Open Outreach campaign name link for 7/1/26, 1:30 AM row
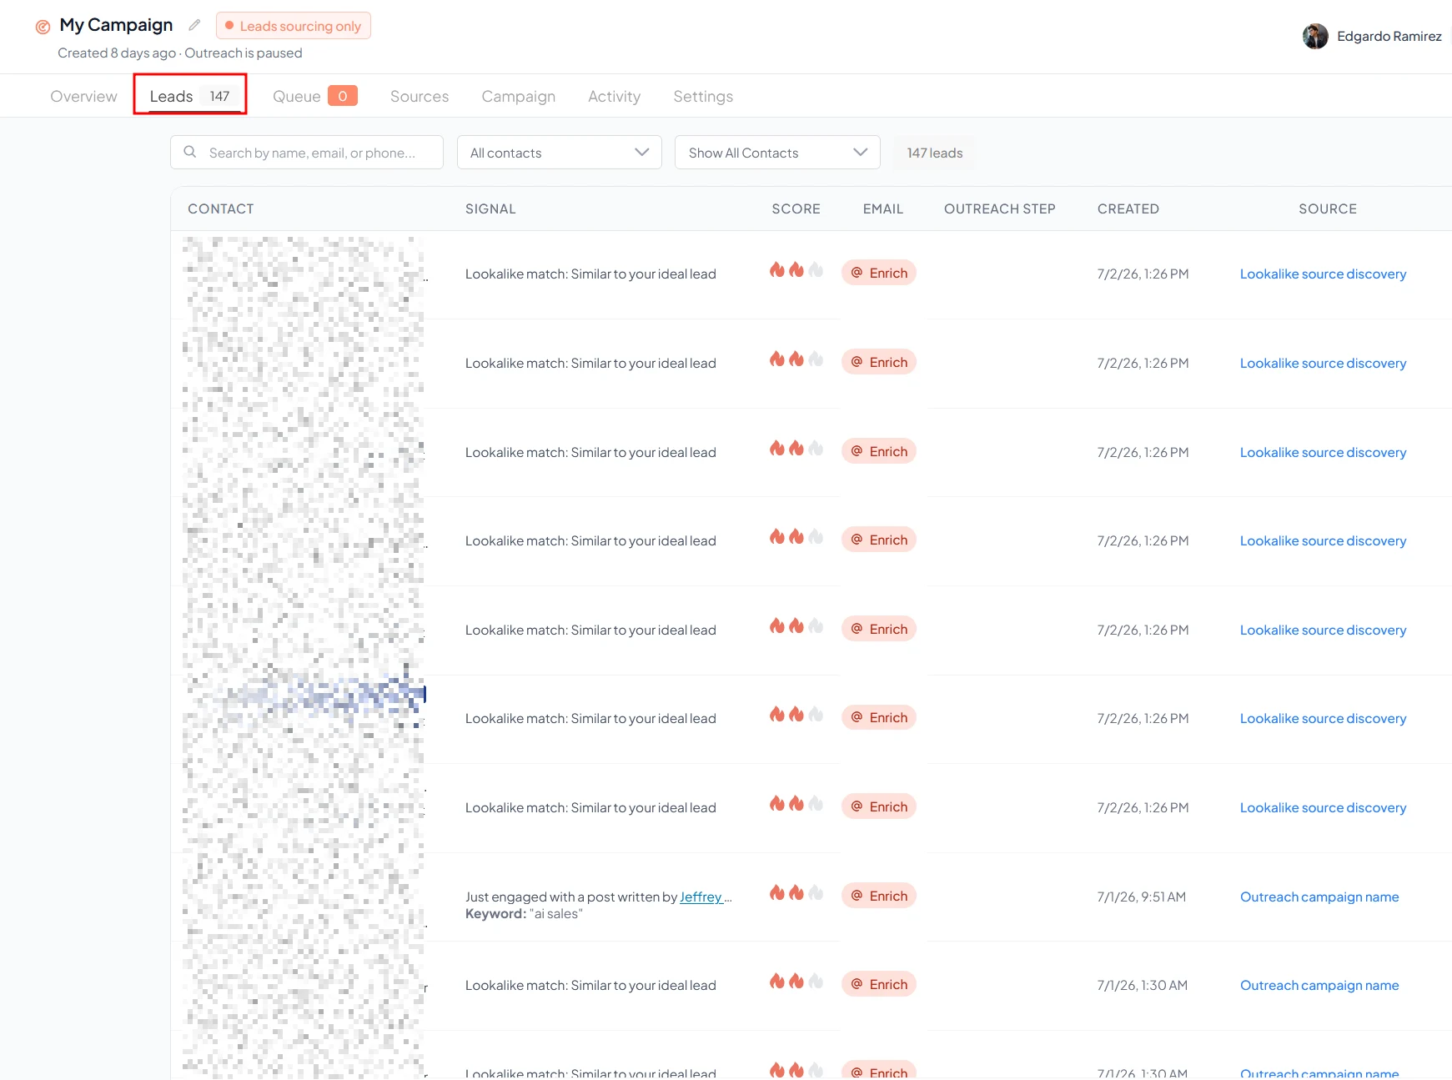 [1319, 985]
